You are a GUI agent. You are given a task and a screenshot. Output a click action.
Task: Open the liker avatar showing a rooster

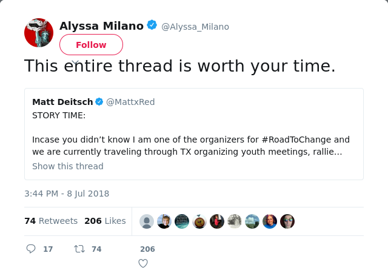199,221
